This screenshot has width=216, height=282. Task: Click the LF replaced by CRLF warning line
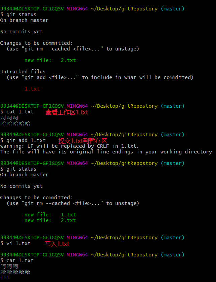69,146
